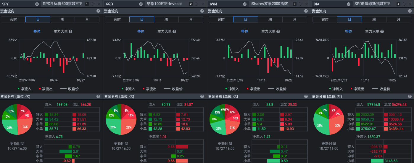The height and width of the screenshot is (163, 414).
Task: Toggle 收盘价 legend in SPY chart
Action: (x=70, y=89)
